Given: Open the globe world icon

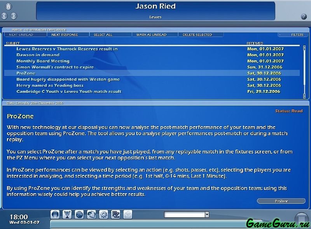Looking at the screenshot, I should (x=79, y=215).
